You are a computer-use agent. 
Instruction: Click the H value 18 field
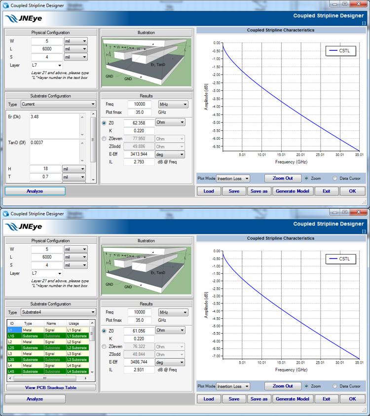[45, 169]
